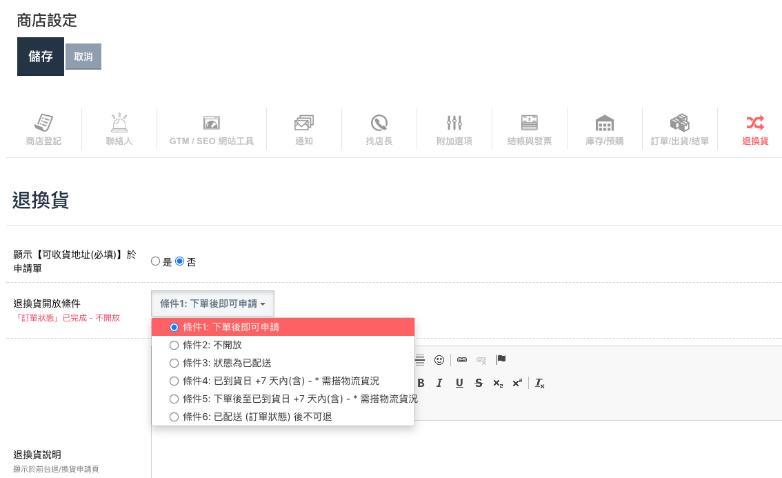
Task: Apply superscript formatting
Action: click(517, 382)
